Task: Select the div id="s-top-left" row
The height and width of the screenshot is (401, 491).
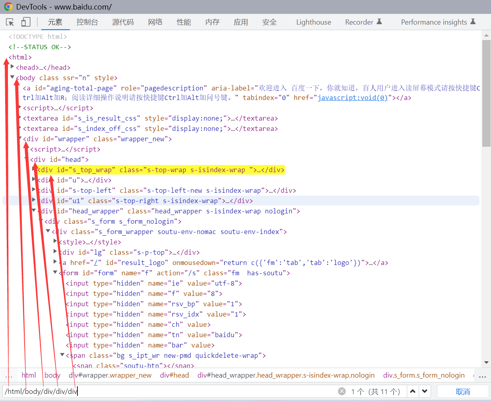Action: click(x=167, y=190)
